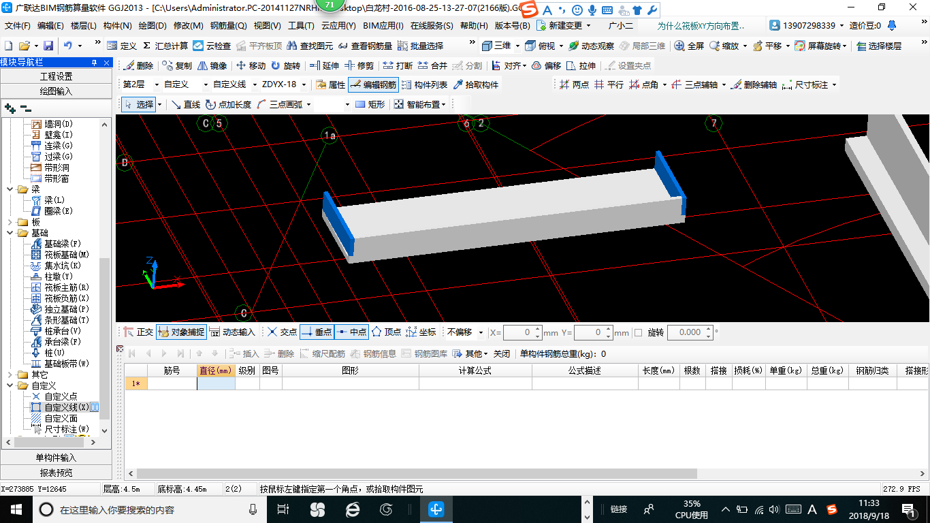The height and width of the screenshot is (523, 930).
Task: Click the 报表预览 button
Action: [x=56, y=473]
